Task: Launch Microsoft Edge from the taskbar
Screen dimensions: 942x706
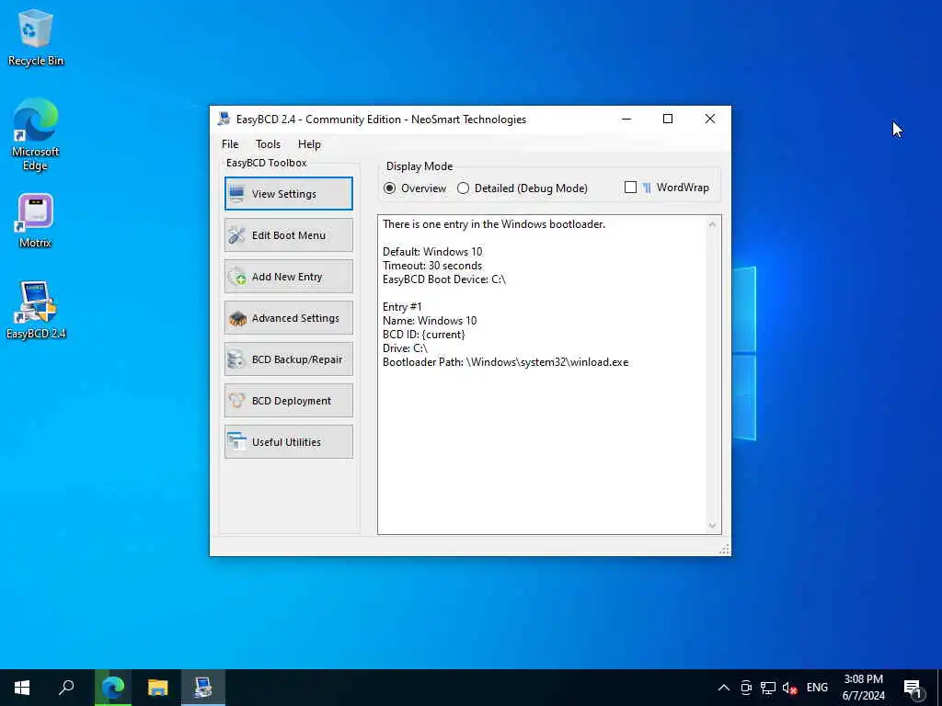Action: 113,688
